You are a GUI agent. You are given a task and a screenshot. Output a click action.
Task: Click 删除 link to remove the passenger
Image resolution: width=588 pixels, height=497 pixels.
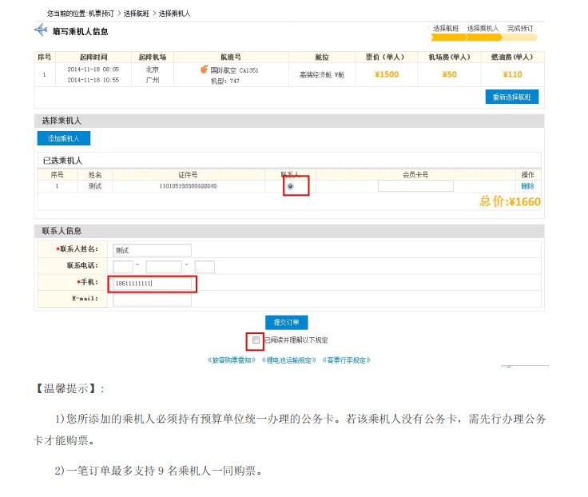pos(527,186)
